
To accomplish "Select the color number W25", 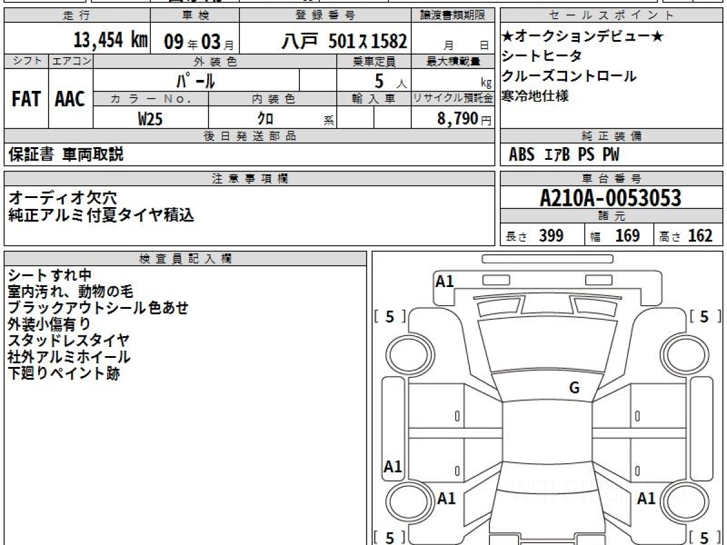I will click(150, 119).
